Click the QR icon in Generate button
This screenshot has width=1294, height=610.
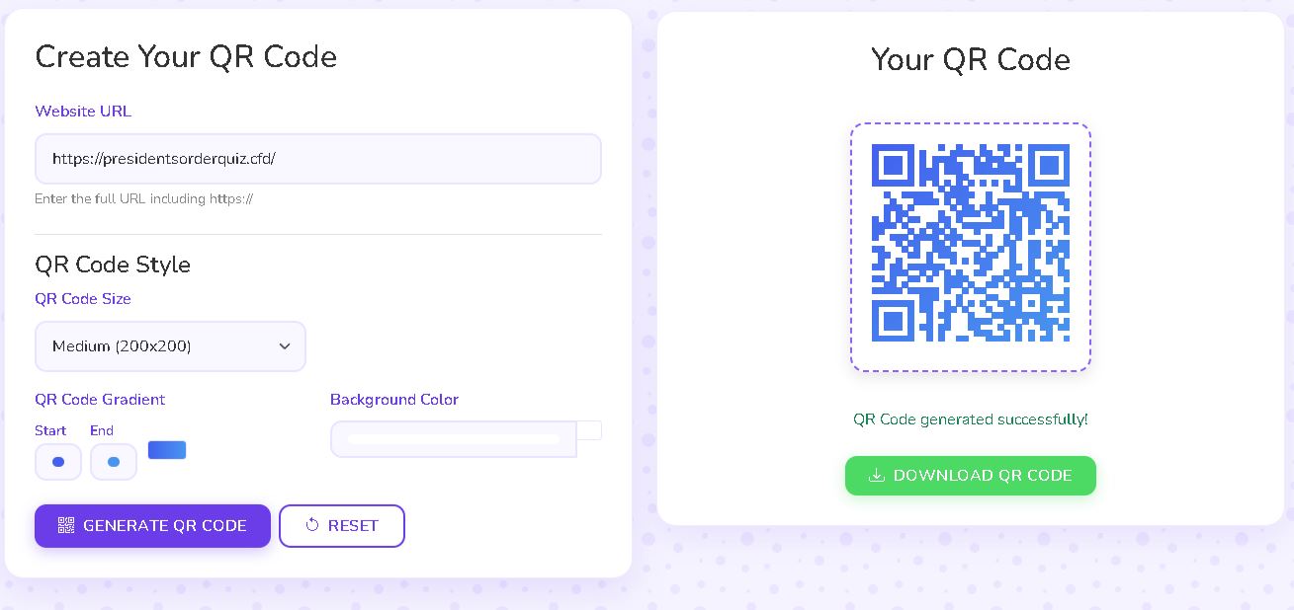(x=66, y=525)
